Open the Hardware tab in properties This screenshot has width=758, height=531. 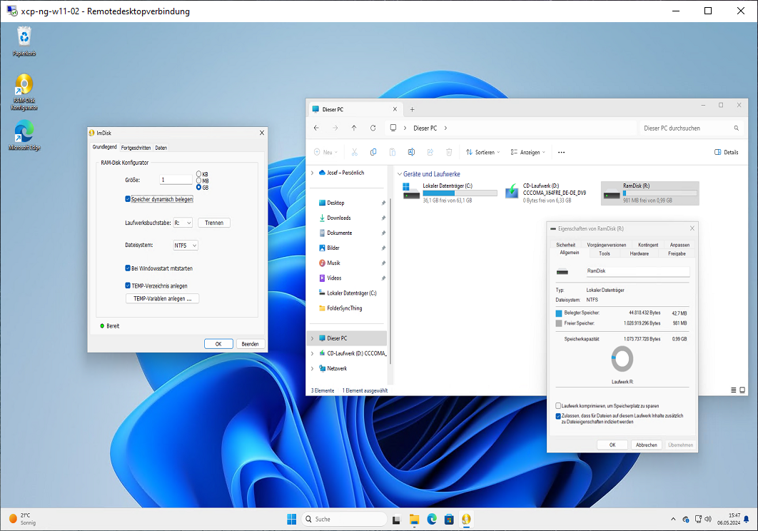[x=639, y=253]
